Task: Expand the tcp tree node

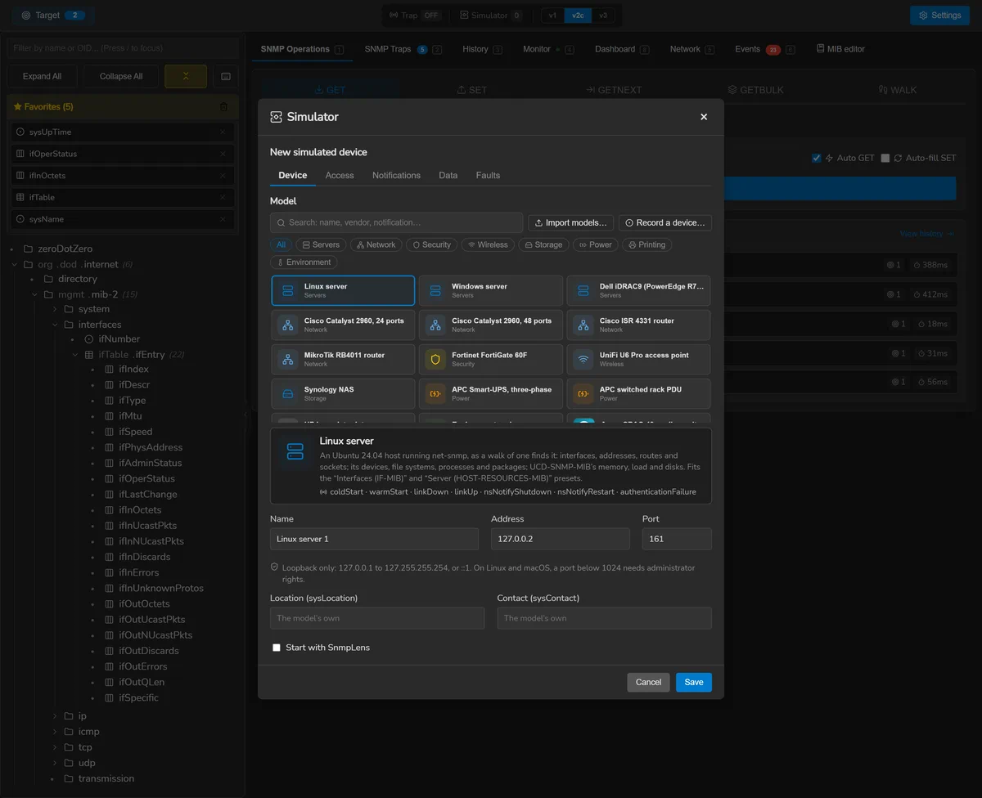Action: tap(56, 747)
